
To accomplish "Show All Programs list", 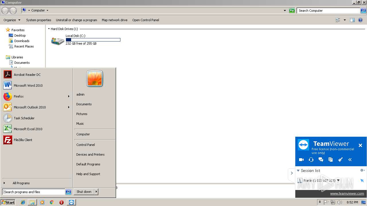I will [37, 183].
